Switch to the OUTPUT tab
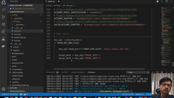The height and width of the screenshot is (98, 174). click(65, 72)
